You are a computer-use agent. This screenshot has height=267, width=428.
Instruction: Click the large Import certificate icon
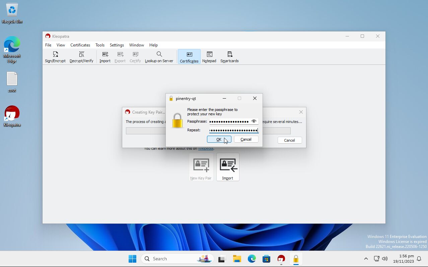(x=228, y=167)
